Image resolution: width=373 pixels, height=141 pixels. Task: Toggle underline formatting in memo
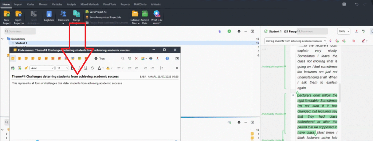86,68
